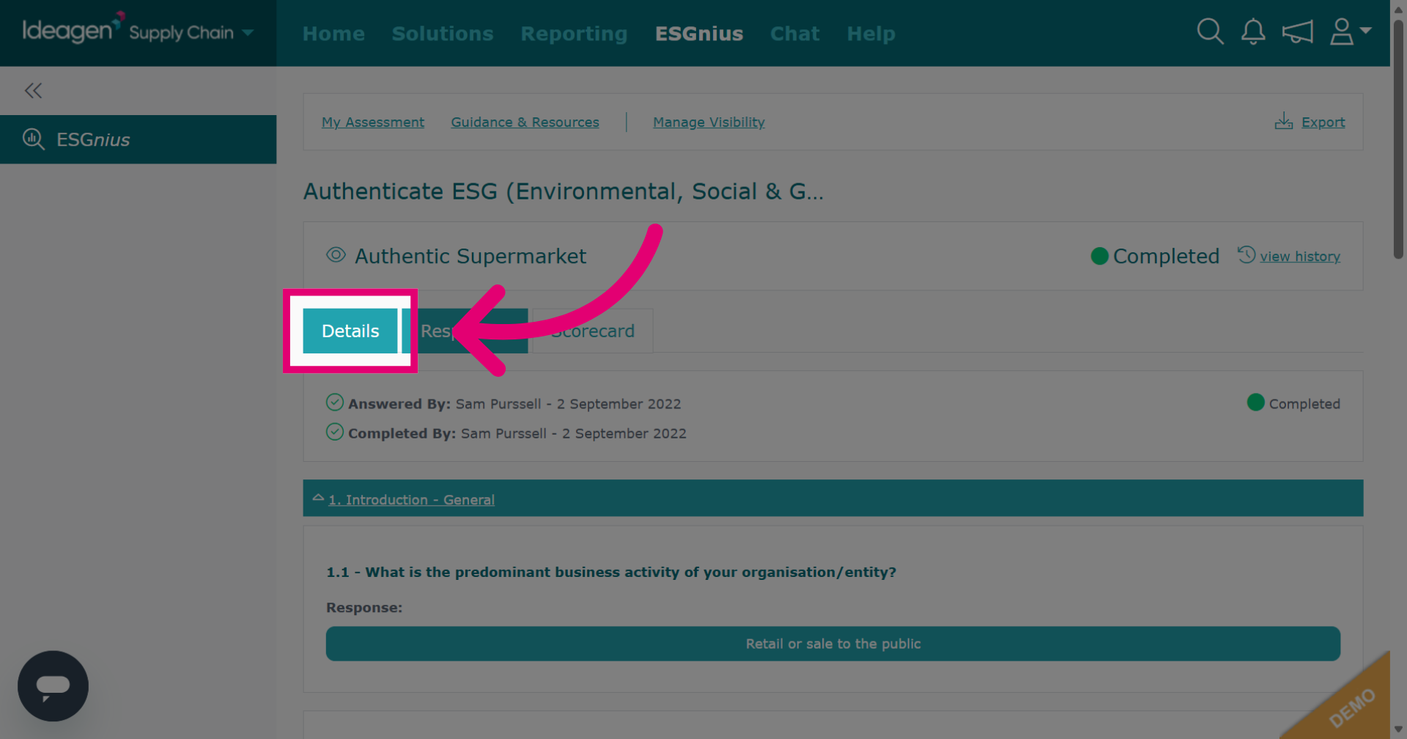
Task: Open Manage Visibility link
Action: coord(709,122)
